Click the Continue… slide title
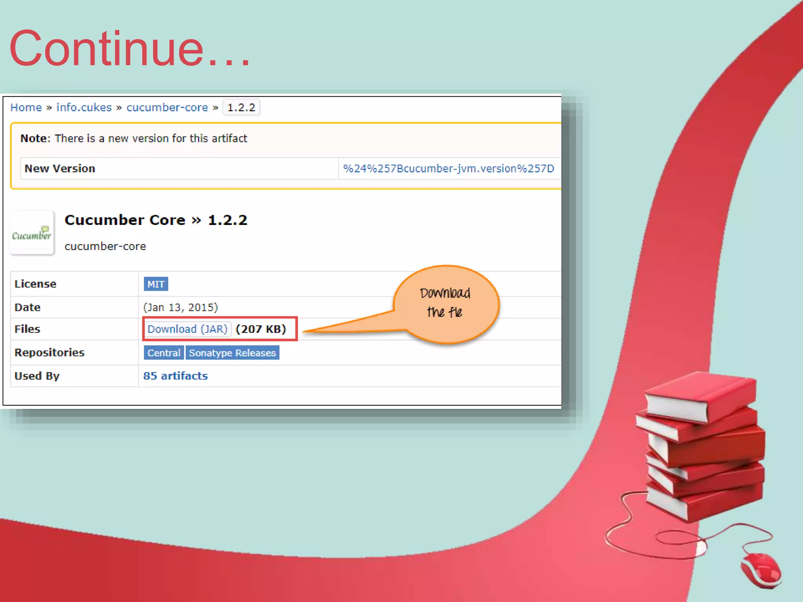The image size is (803, 602). point(129,49)
